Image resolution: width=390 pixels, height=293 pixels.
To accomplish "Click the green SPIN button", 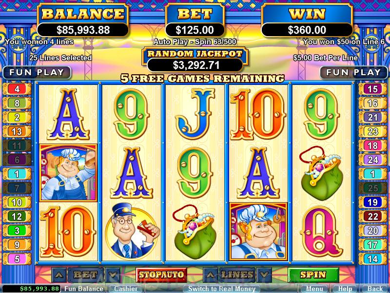I will pos(313,275).
